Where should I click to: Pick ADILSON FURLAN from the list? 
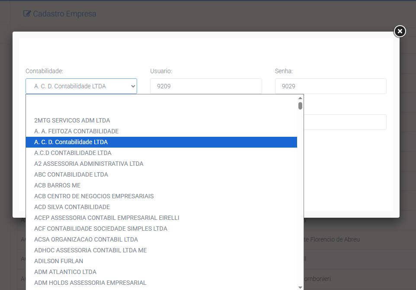click(58, 261)
